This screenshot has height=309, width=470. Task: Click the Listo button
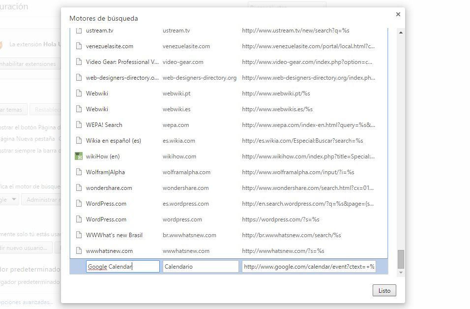tap(384, 290)
